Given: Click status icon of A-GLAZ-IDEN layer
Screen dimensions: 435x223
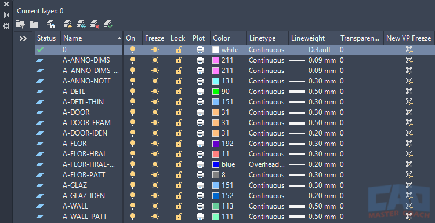Looking at the screenshot, I should tap(40, 196).
